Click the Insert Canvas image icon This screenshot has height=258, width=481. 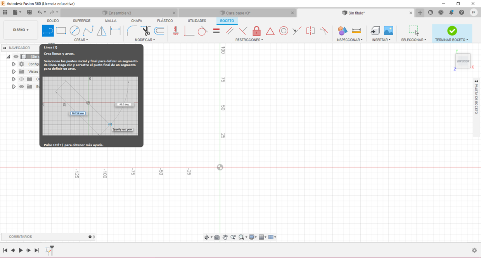(x=388, y=31)
